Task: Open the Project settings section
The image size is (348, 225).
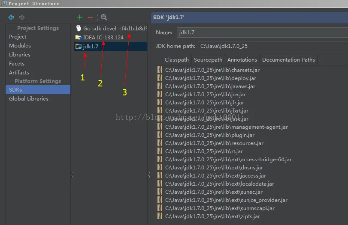Action: pos(18,37)
